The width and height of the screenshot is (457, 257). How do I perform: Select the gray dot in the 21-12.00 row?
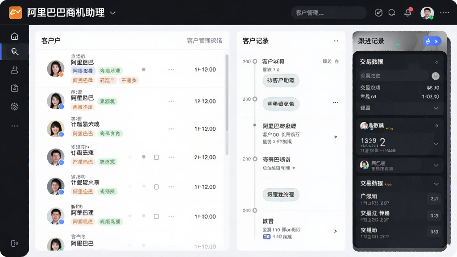click(144, 157)
